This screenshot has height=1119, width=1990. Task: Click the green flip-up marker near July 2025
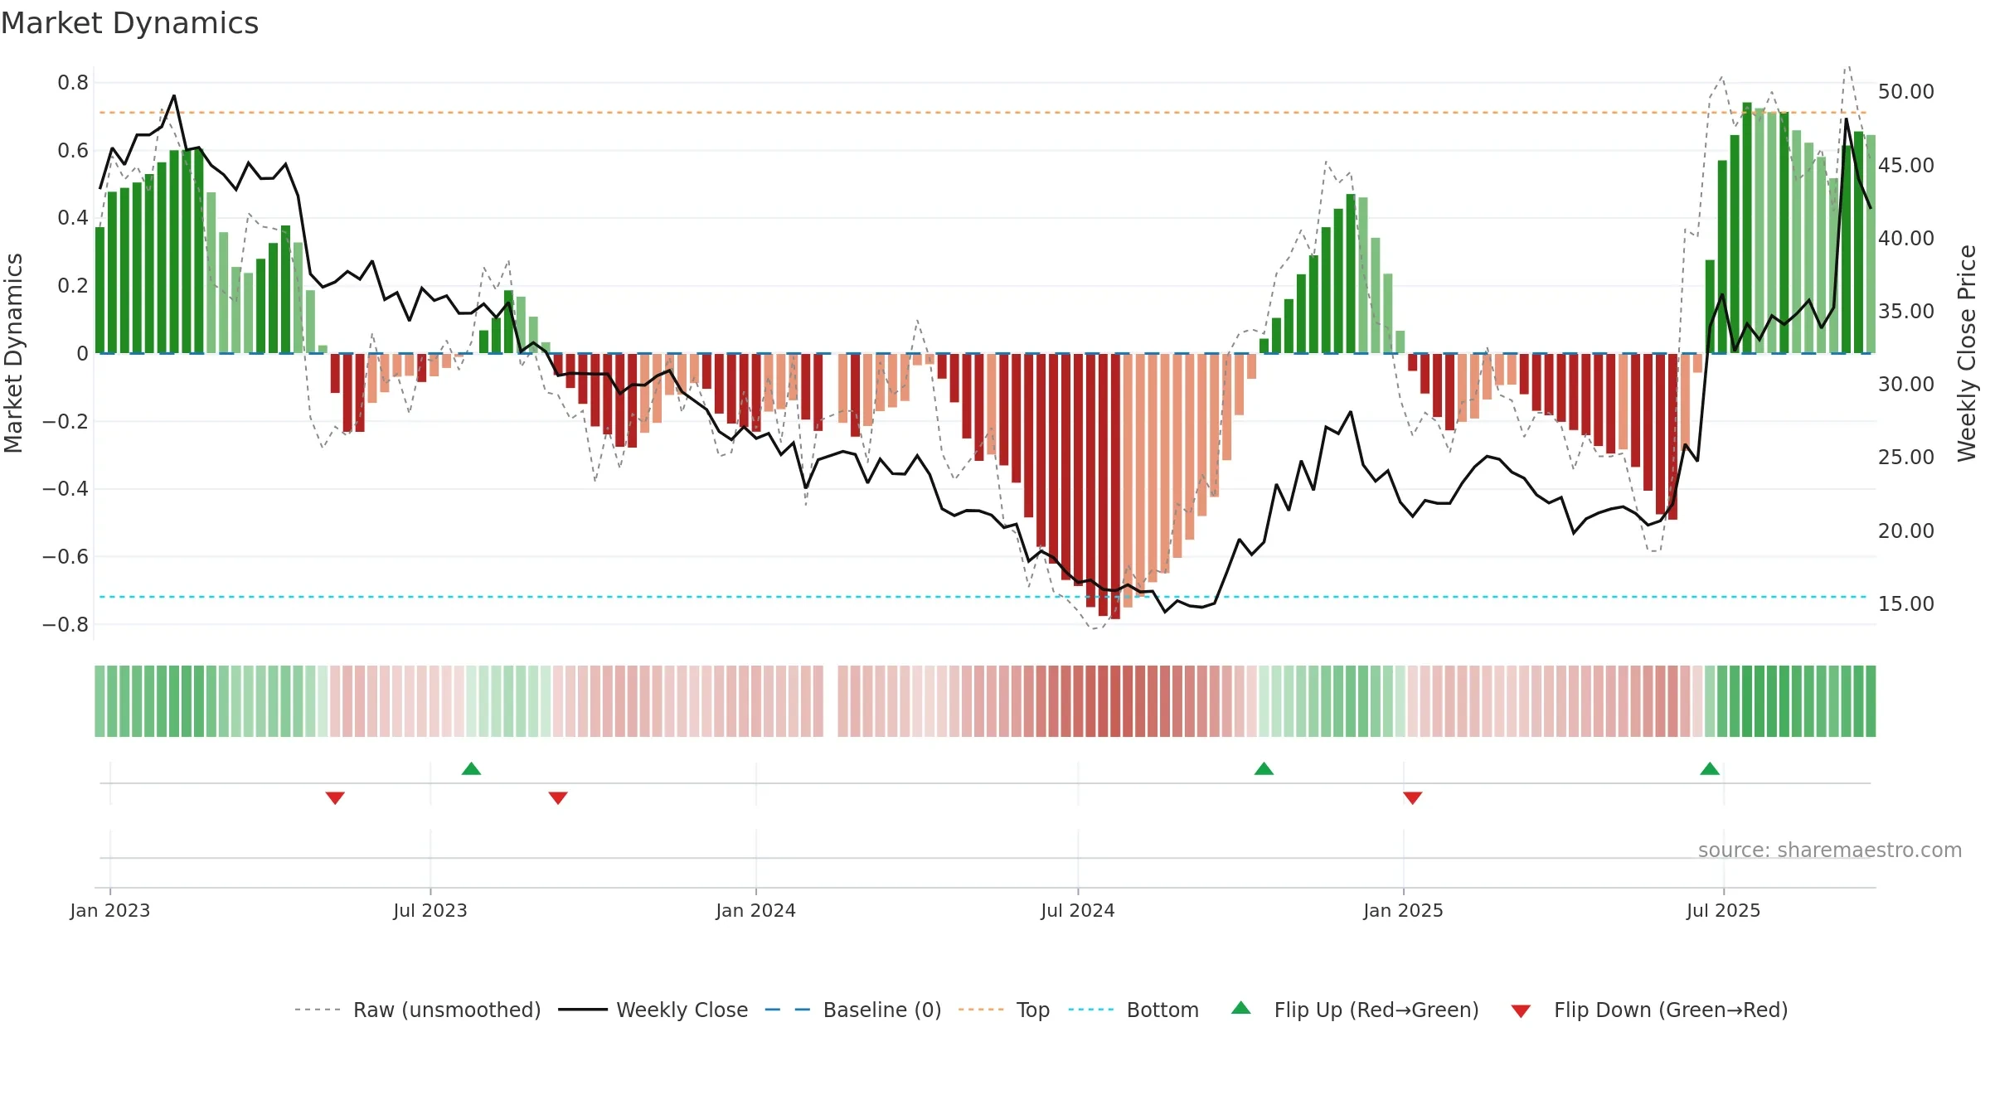(1710, 768)
